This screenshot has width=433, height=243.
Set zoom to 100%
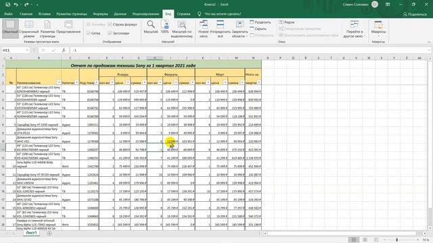point(165,27)
